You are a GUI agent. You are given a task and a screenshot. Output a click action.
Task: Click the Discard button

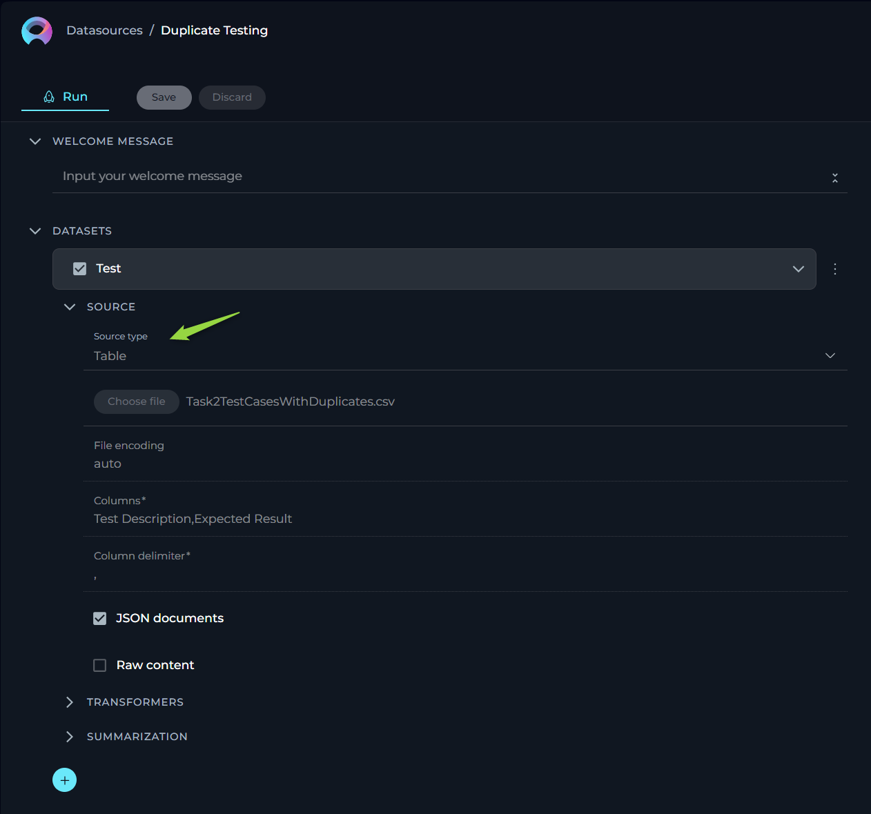pos(232,97)
